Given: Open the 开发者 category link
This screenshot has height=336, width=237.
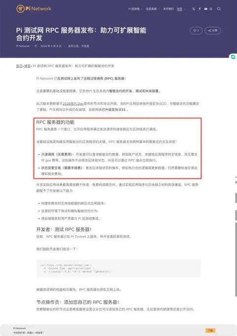Looking at the screenshot, I should (85, 46).
